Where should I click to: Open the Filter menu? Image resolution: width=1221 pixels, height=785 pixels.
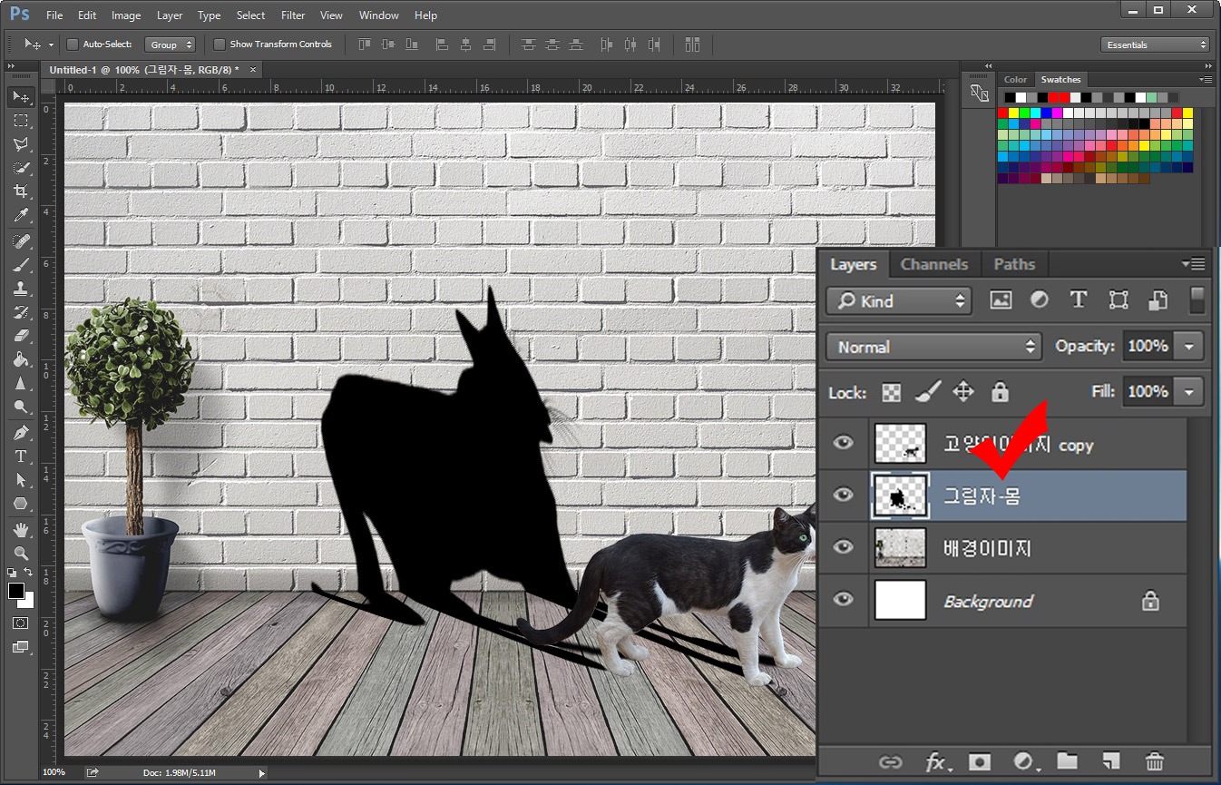293,15
